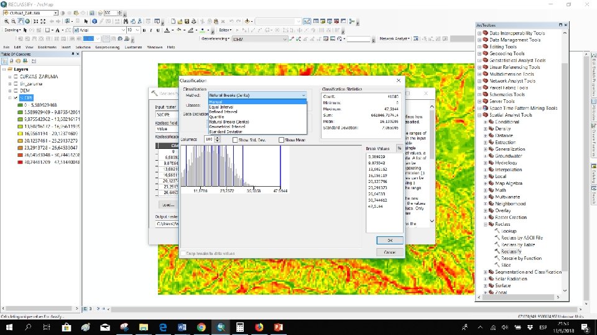Click the percent button above Break Values
The image size is (597, 335).
(399, 148)
